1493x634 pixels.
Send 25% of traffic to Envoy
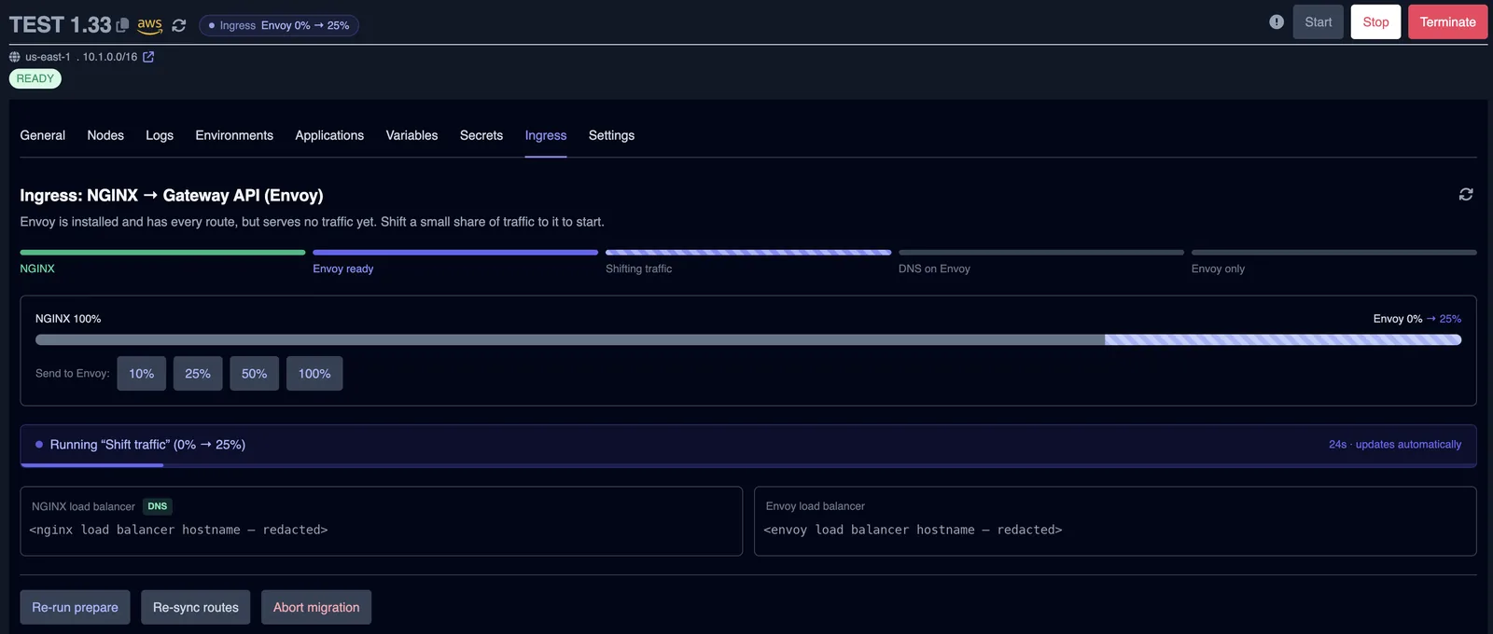tap(198, 373)
